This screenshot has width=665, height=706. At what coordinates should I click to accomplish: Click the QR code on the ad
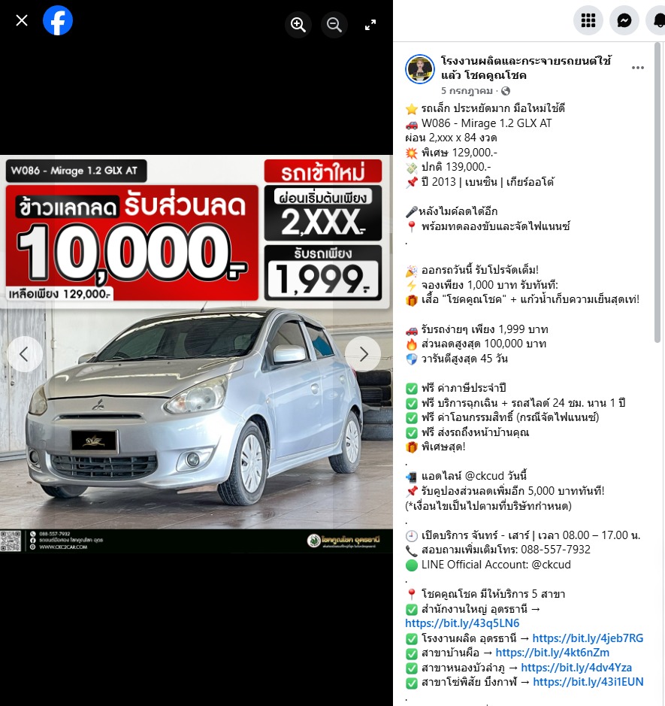11,541
